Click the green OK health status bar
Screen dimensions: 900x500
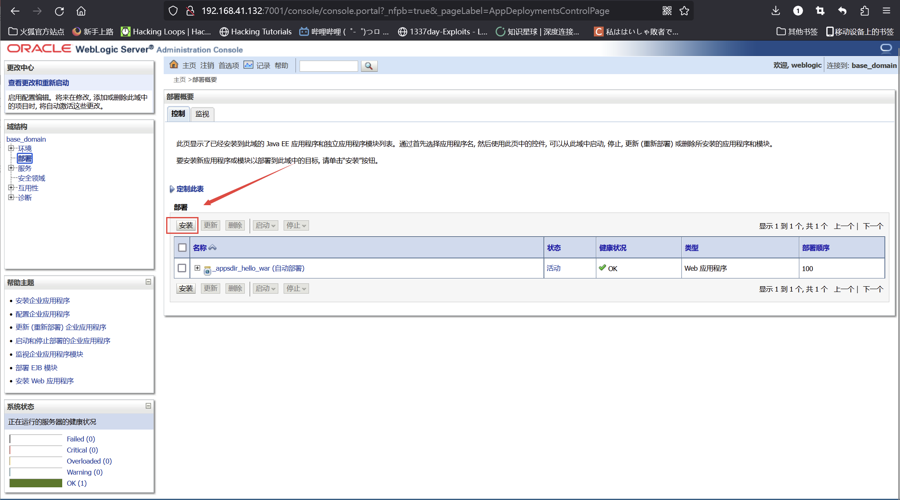[36, 483]
